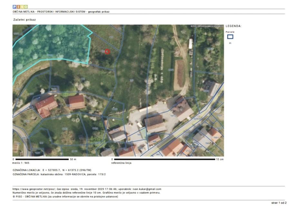Screen dimensions: 296x208
Task: Click the two red-roofed houses area
Action: (x=61, y=104)
